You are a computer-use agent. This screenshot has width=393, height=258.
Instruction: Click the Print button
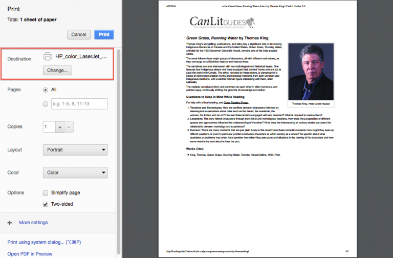104,35
